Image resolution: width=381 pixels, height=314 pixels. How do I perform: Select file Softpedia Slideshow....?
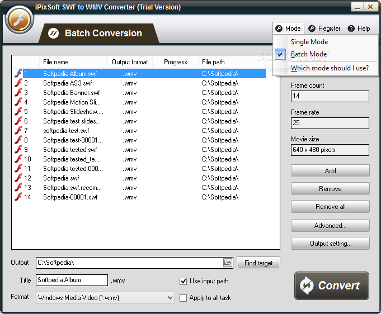(x=73, y=112)
